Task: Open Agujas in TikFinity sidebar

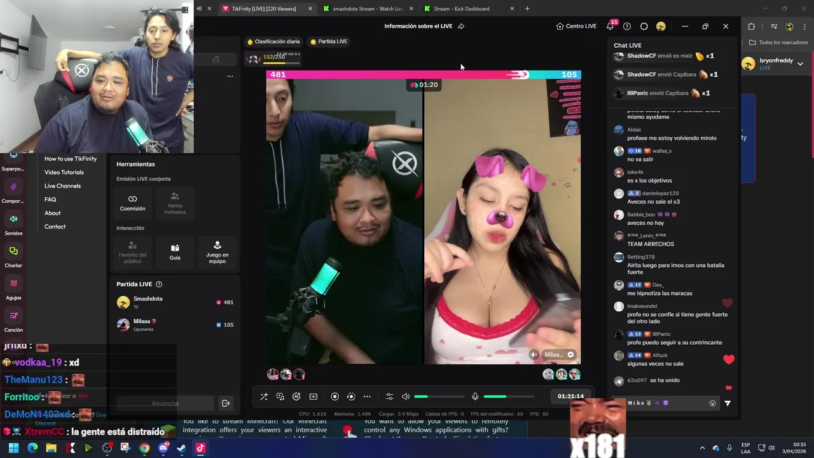Action: pos(13,289)
